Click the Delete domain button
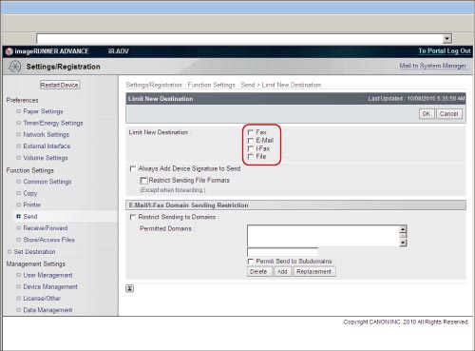 (258, 272)
